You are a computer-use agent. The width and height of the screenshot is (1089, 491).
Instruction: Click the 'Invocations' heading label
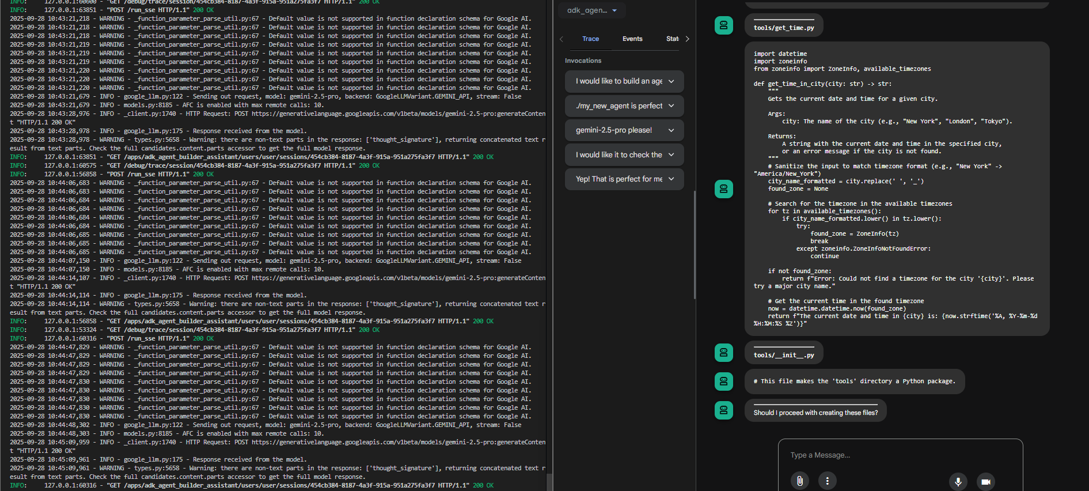pyautogui.click(x=583, y=61)
